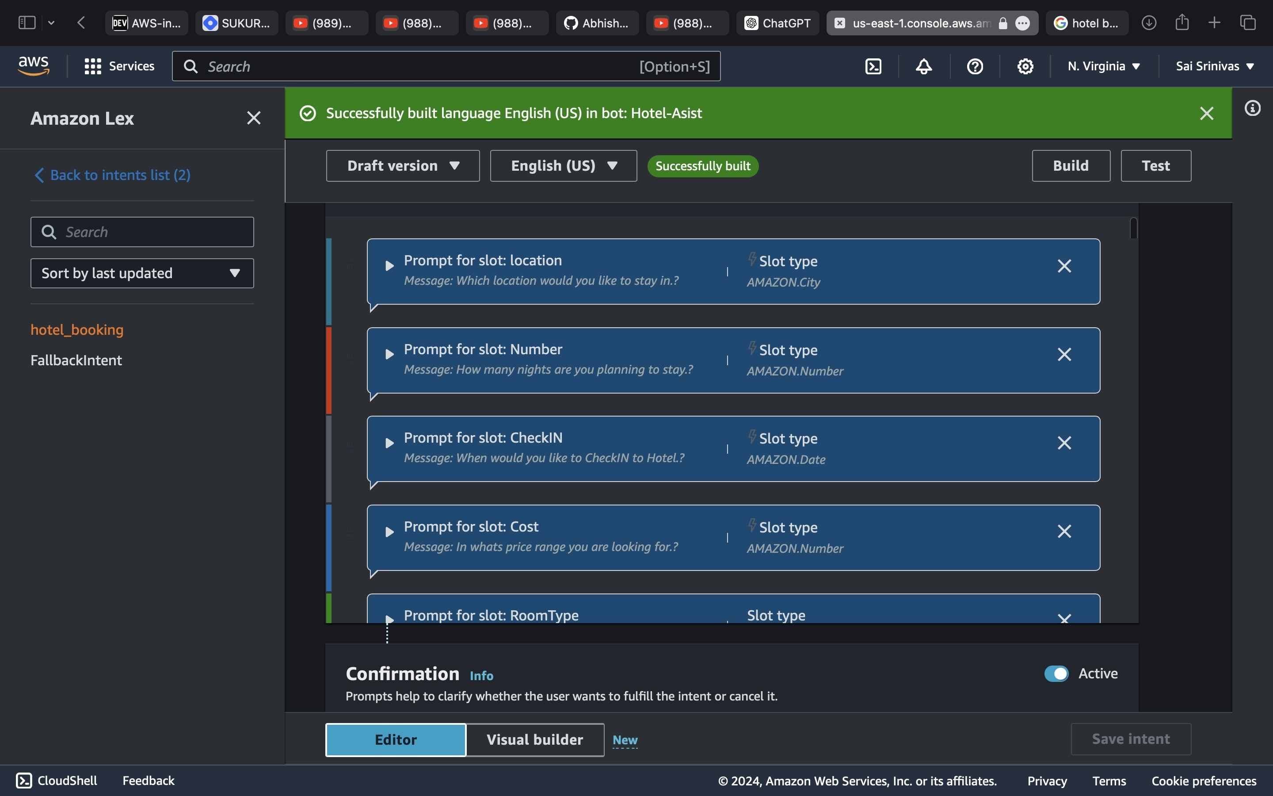
Task: Open the Sort by last updated dropdown
Action: pos(142,273)
